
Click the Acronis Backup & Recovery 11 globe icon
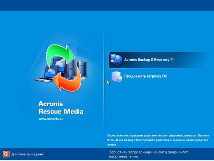[x=116, y=60]
